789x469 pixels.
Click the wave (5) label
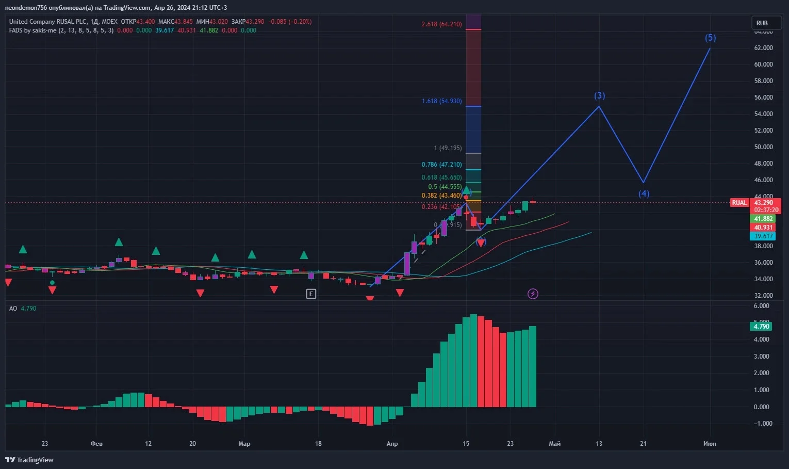point(711,38)
